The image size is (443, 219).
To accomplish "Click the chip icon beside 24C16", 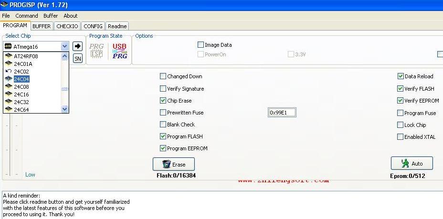I will (9, 94).
